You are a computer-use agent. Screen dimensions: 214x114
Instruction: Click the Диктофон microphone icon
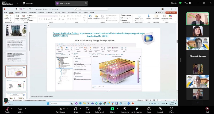(x=148, y=16)
